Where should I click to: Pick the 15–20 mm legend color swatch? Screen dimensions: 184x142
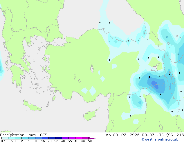click(x=45, y=138)
